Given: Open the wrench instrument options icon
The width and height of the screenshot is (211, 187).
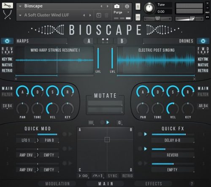Looking at the screenshot, I should coord(8,5).
